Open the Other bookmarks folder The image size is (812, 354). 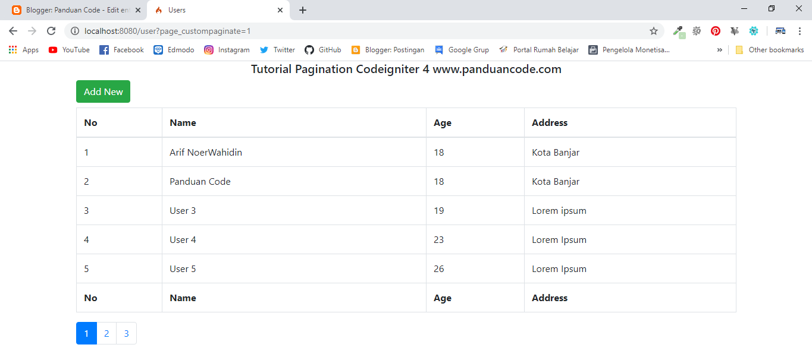(770, 50)
